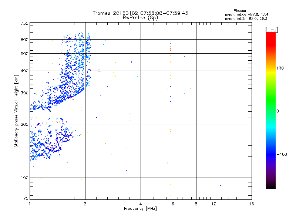Click the x-axis label 6
296x222 pixels.
click(173, 204)
